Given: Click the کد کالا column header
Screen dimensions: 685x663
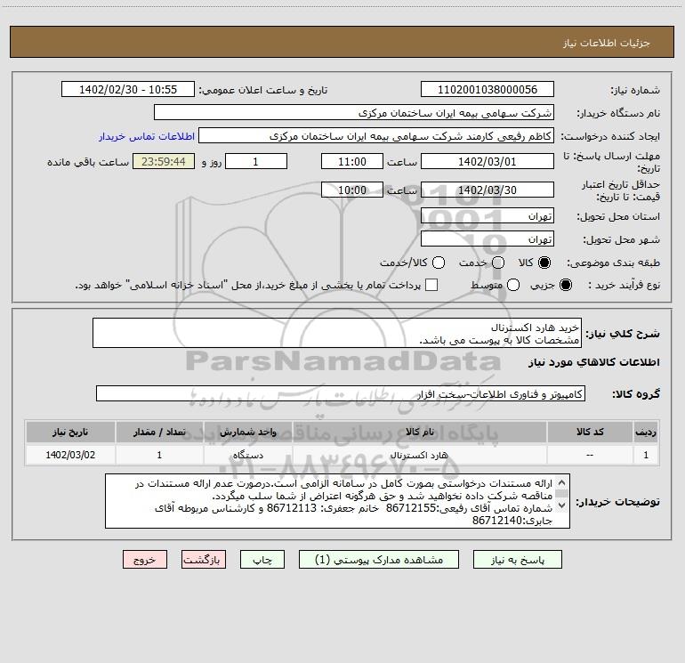Looking at the screenshot, I should [590, 432].
